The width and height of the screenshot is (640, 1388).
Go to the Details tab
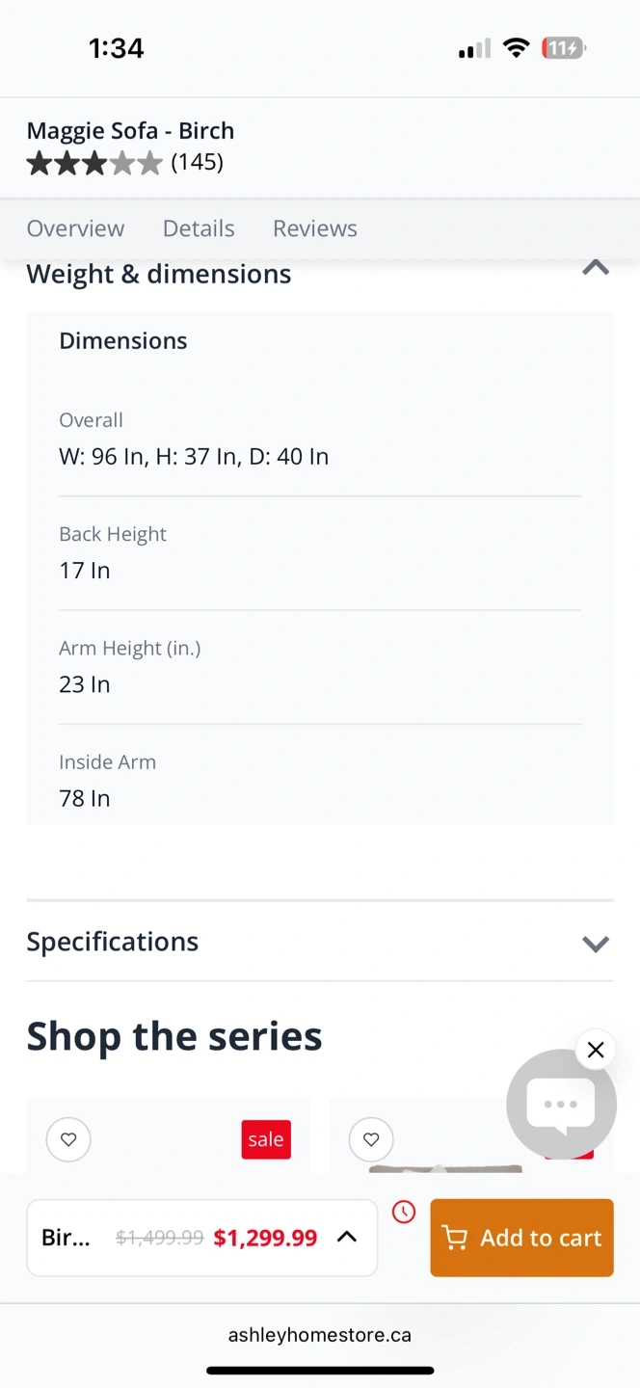[199, 228]
